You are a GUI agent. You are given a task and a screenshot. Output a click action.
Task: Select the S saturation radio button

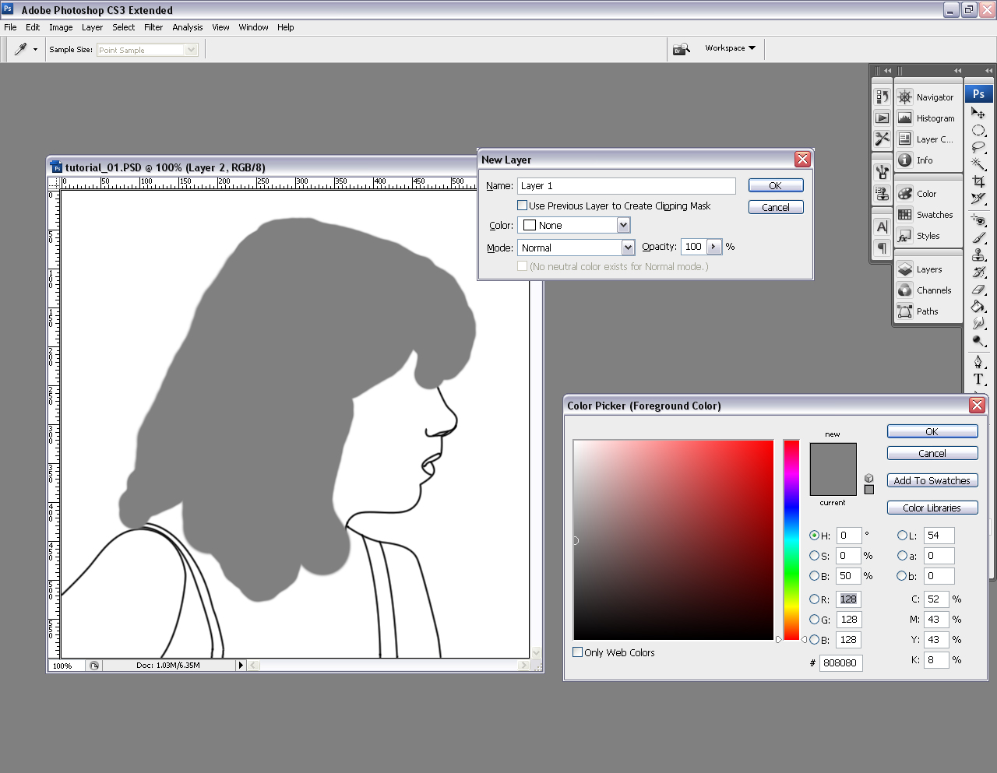[x=815, y=556]
